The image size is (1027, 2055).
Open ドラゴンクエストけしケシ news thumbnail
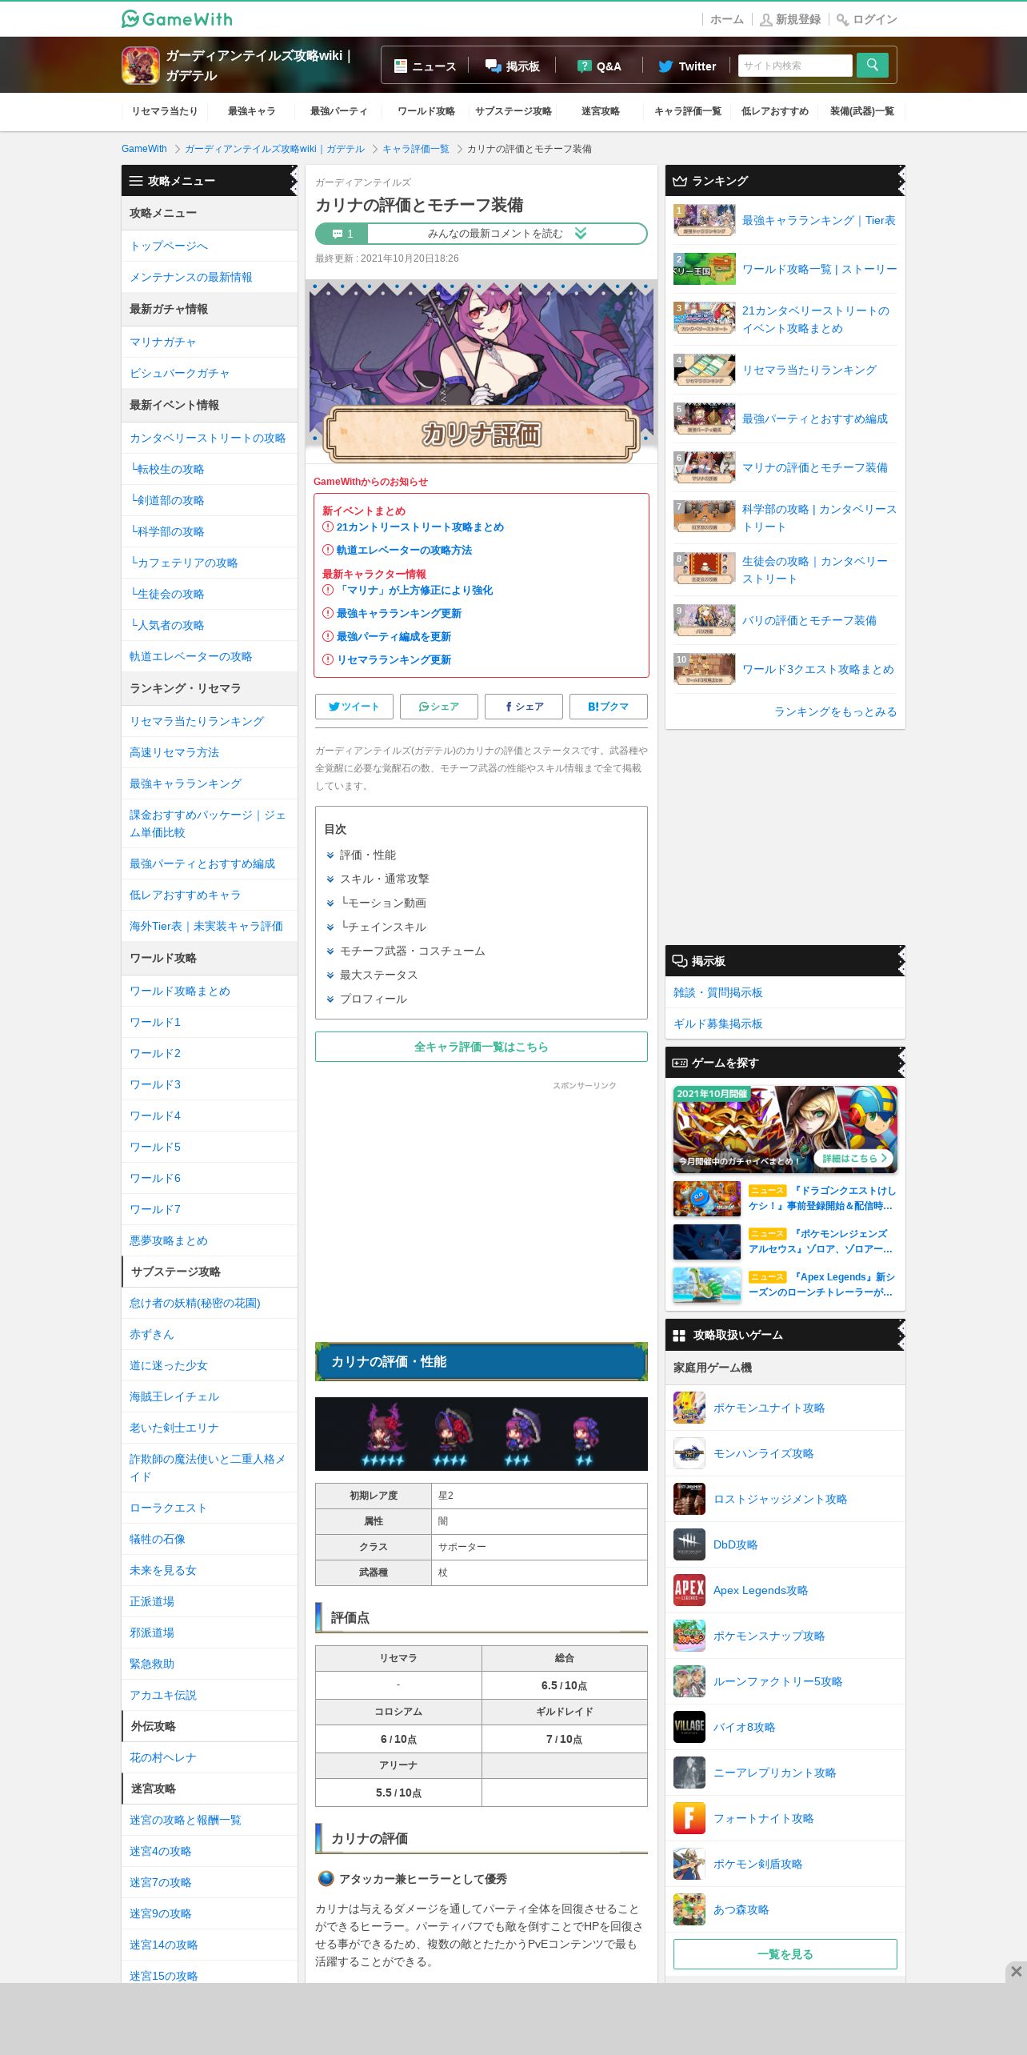coord(707,1198)
